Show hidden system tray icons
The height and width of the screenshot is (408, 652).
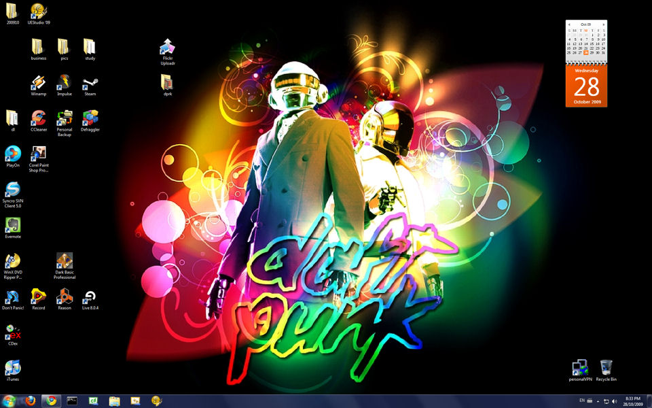click(x=598, y=401)
